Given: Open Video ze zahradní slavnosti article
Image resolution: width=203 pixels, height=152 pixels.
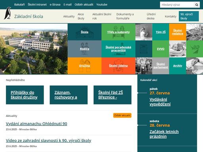Looking at the screenshot, I should pos(48,141).
